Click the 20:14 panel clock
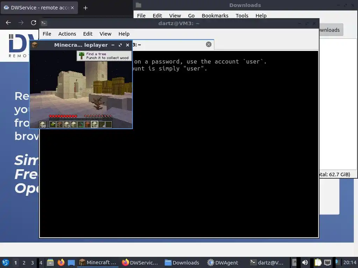 tap(350, 262)
